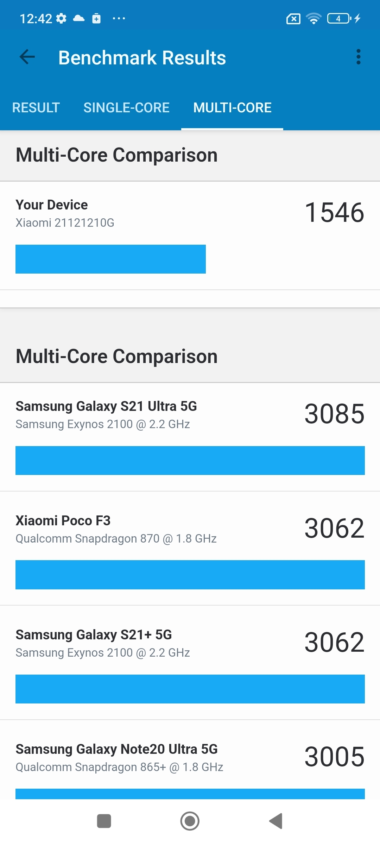Tap the battery indicator in status bar
The image size is (380, 845).
pos(338,18)
